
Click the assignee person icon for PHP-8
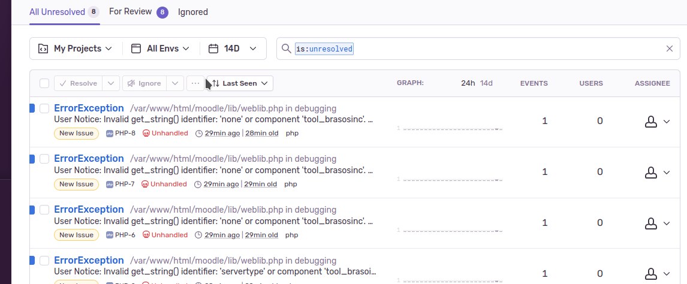point(651,122)
